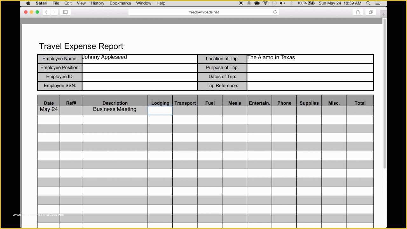Check the battery status icon
Image resolution: width=407 pixels, height=229 pixels.
point(306,3)
